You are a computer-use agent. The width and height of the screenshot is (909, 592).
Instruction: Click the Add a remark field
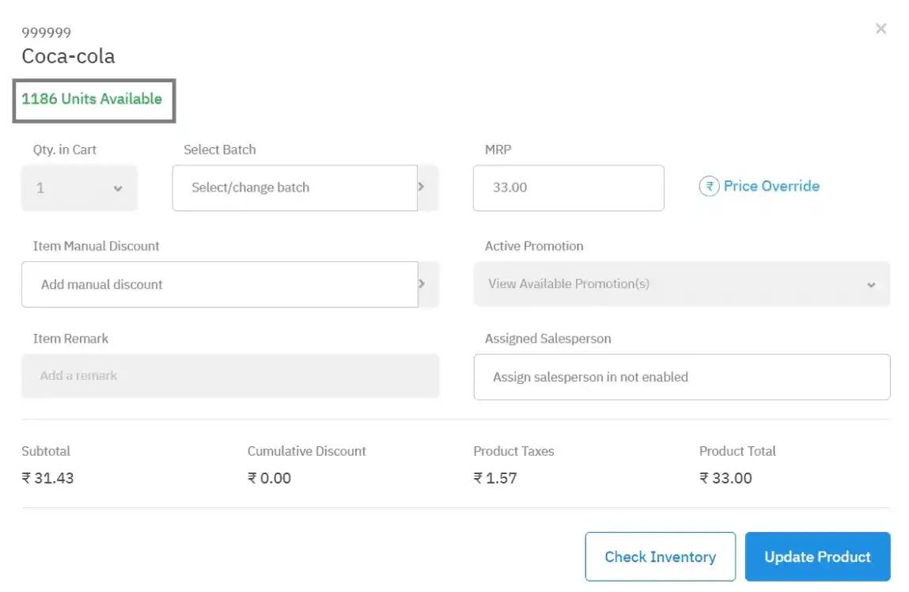tap(230, 376)
